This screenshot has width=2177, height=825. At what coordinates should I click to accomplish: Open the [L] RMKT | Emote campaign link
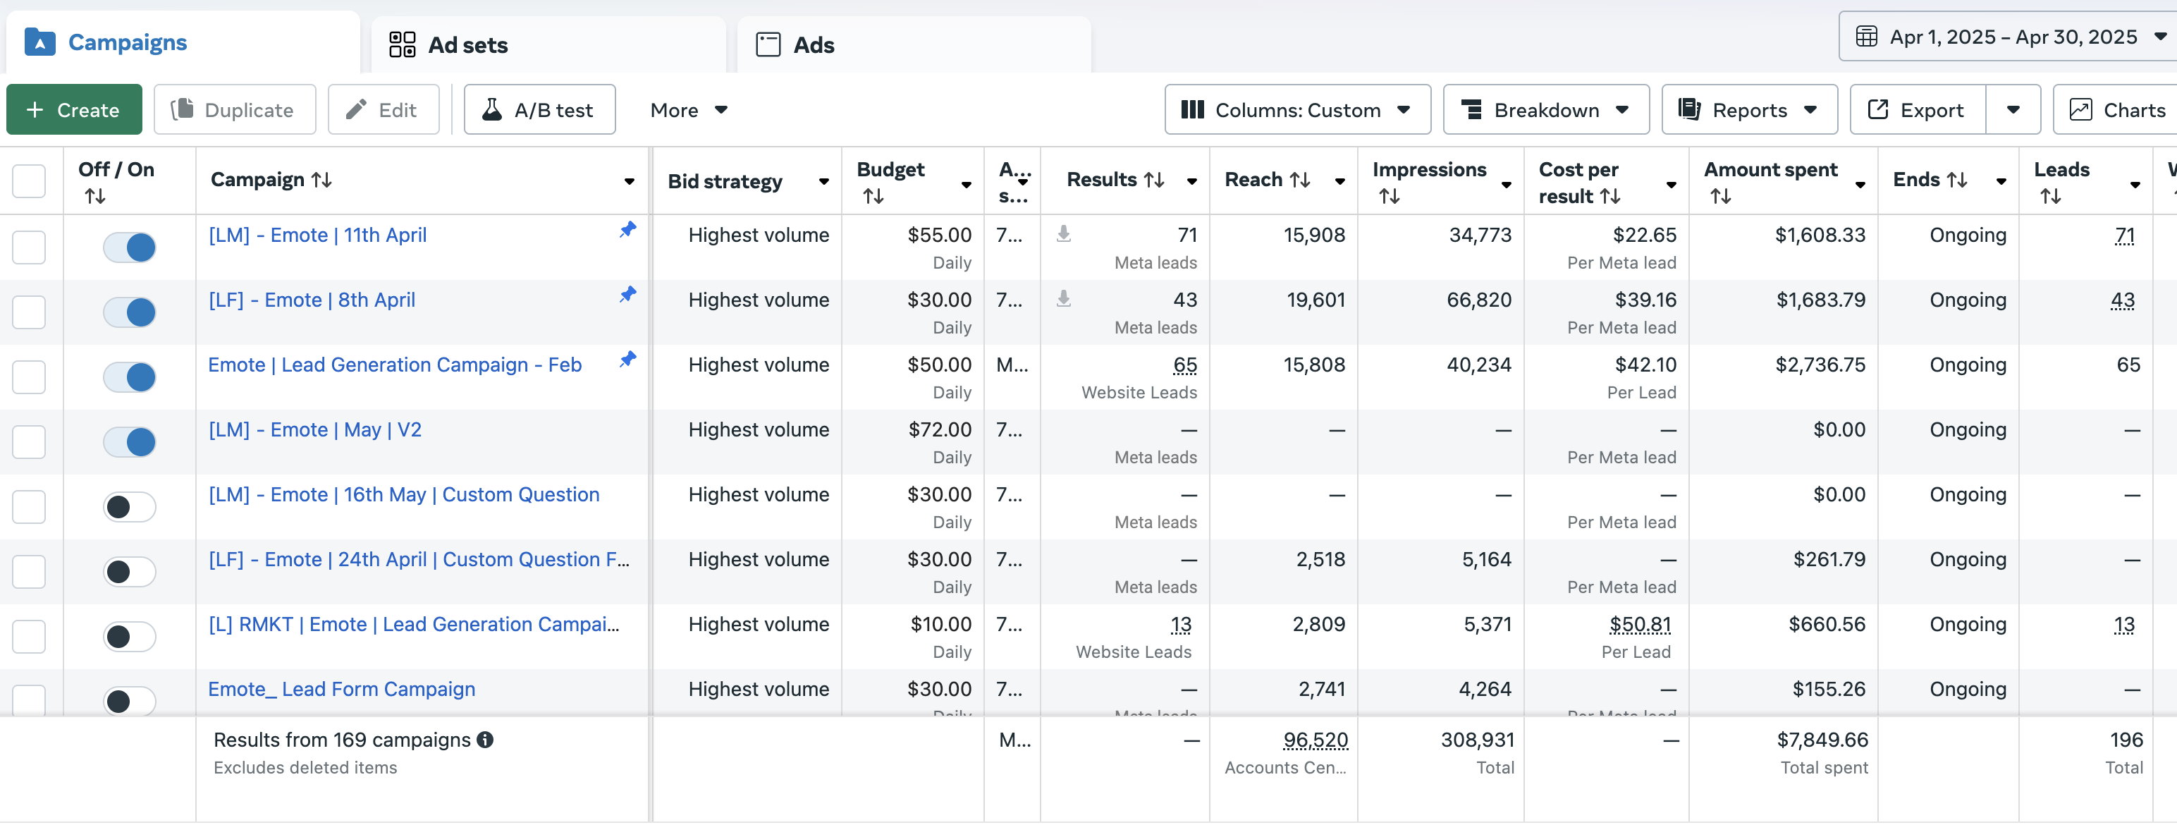tap(413, 625)
